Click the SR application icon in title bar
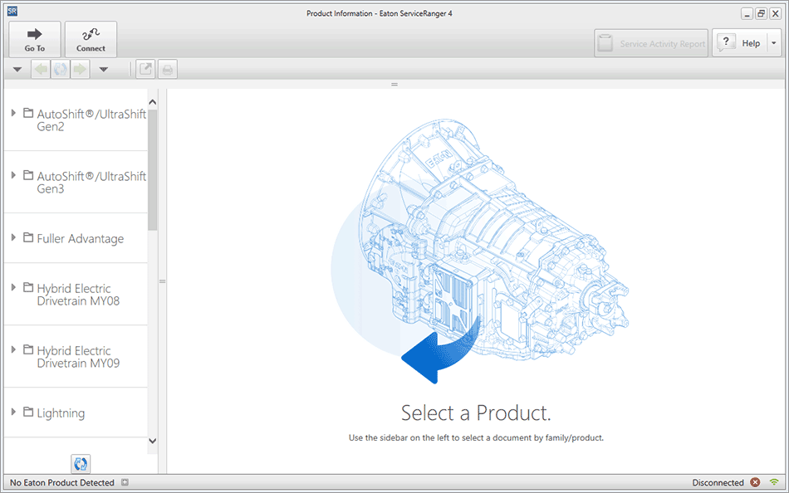The height and width of the screenshot is (493, 789). click(x=12, y=11)
